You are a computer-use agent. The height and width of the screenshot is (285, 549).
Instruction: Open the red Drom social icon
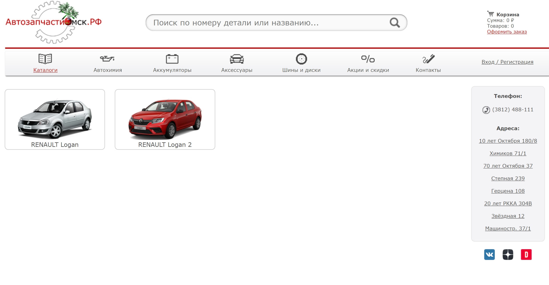[526, 254]
